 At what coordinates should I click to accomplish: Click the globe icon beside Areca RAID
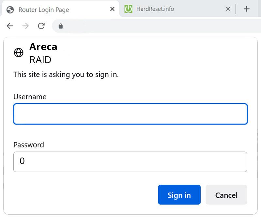pos(19,53)
